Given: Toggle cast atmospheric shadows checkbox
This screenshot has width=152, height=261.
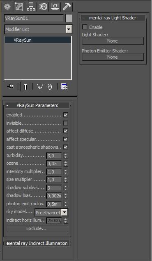Looking at the screenshot, I should coord(66,147).
